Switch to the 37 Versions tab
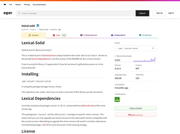This screenshot has height=134, width=180. click(x=145, y=35)
